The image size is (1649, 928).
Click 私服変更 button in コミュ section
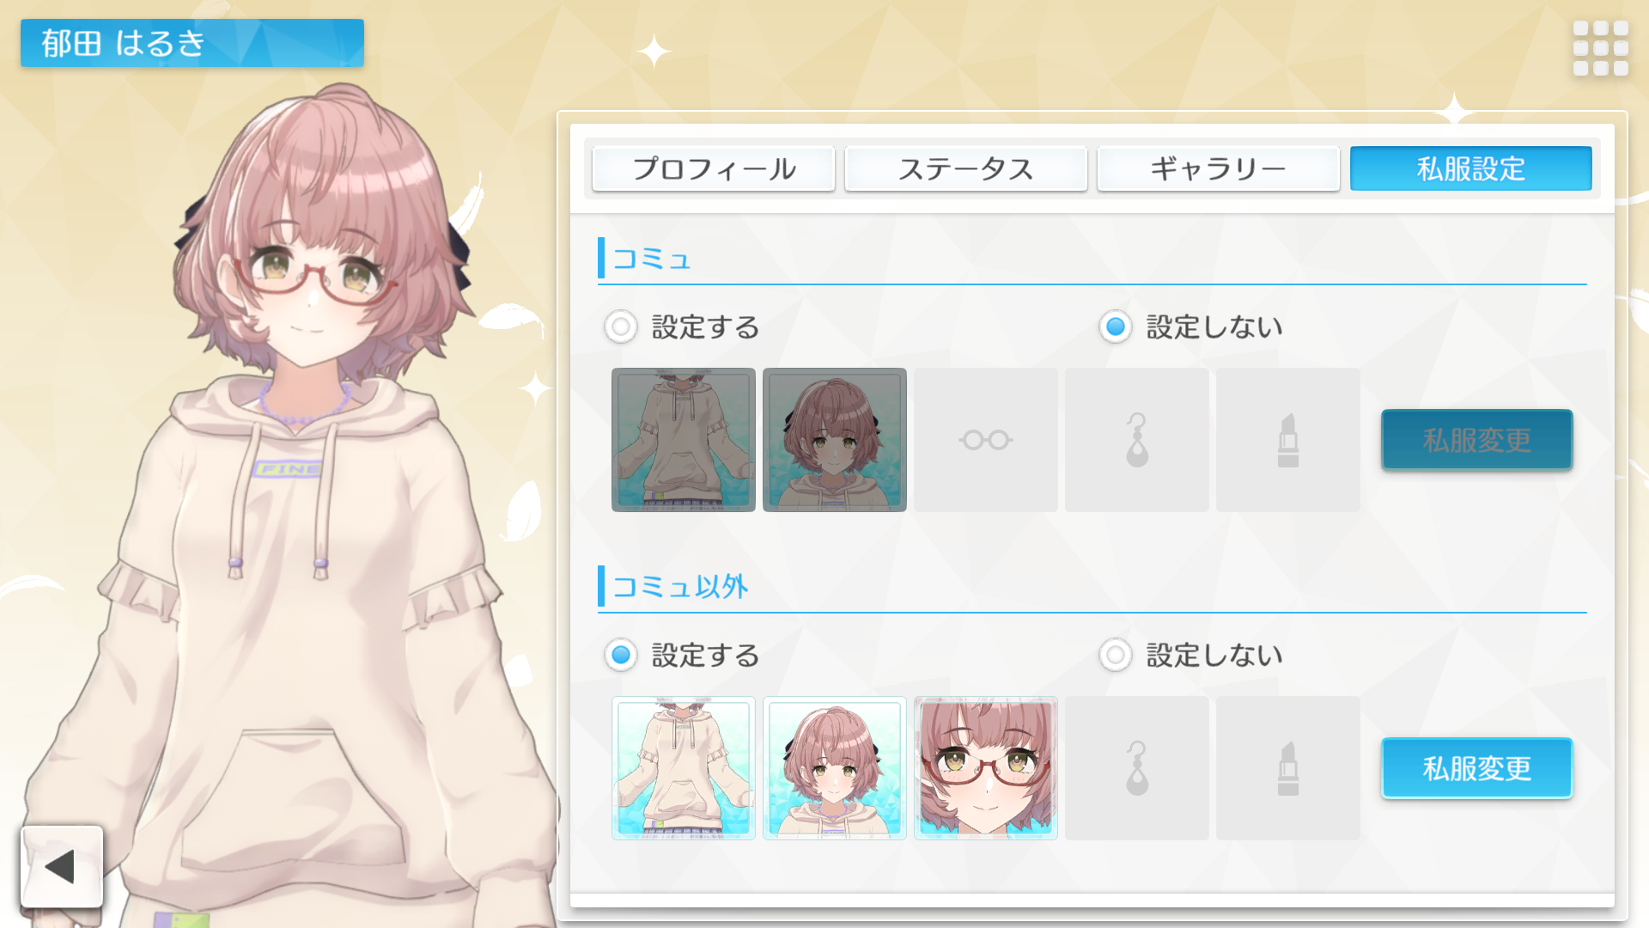[1476, 440]
